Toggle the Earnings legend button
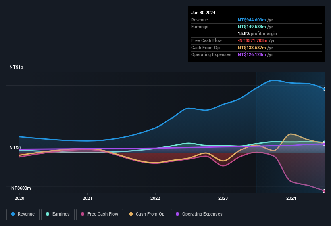This screenshot has height=226, width=331. (x=58, y=214)
